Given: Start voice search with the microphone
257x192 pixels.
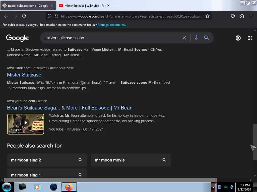Looking at the screenshot, I should click(x=196, y=38).
